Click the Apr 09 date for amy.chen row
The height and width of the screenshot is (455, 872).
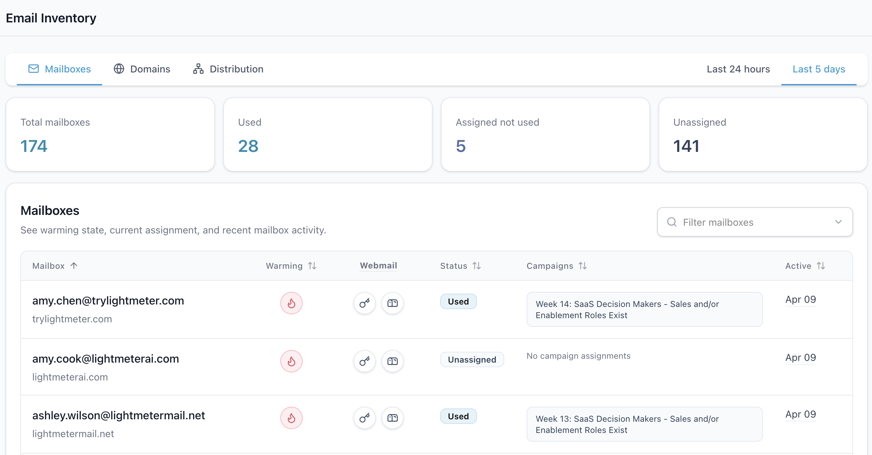[x=801, y=300]
